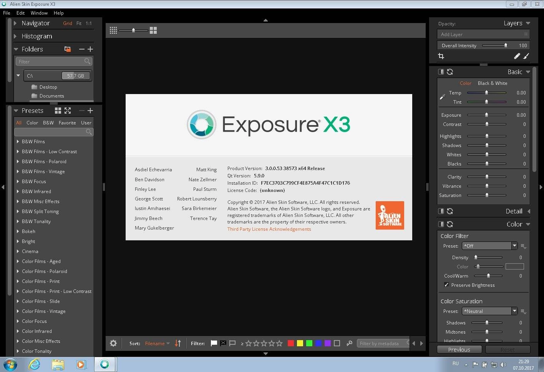The height and width of the screenshot is (372, 544).
Task: Select the pencil tool in Layers panel
Action: [x=517, y=56]
